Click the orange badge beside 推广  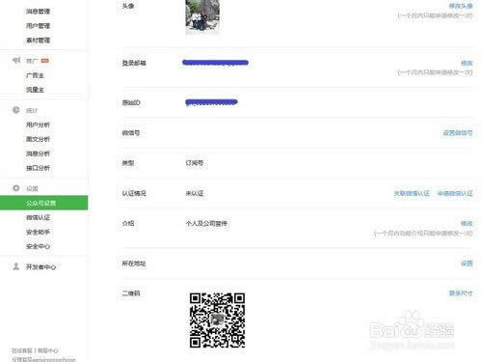tap(45, 61)
